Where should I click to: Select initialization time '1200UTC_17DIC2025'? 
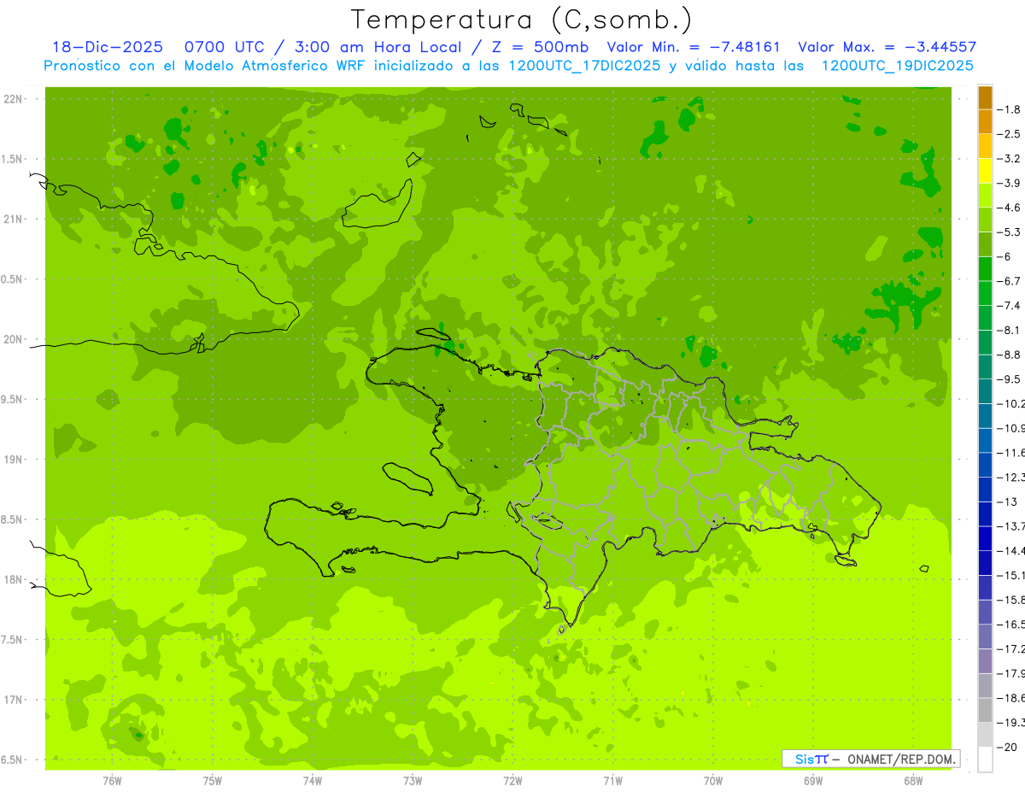tap(584, 66)
